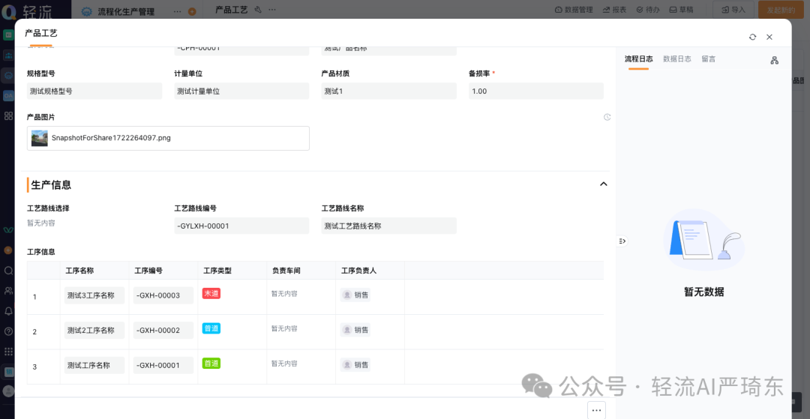Click the 测试3工序名称 cell
810x419 pixels.
pyautogui.click(x=94, y=295)
